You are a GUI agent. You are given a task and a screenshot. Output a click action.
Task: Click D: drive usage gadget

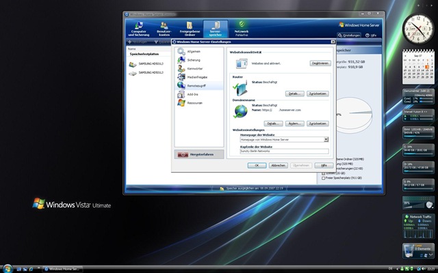[x=418, y=167]
